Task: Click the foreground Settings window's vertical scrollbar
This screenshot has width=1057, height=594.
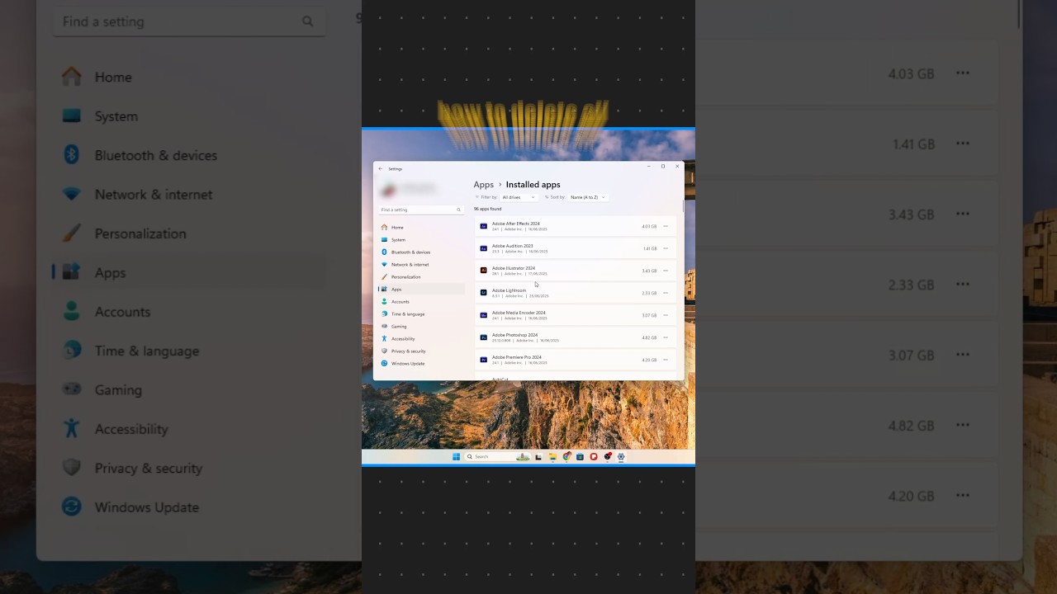Action: click(683, 206)
